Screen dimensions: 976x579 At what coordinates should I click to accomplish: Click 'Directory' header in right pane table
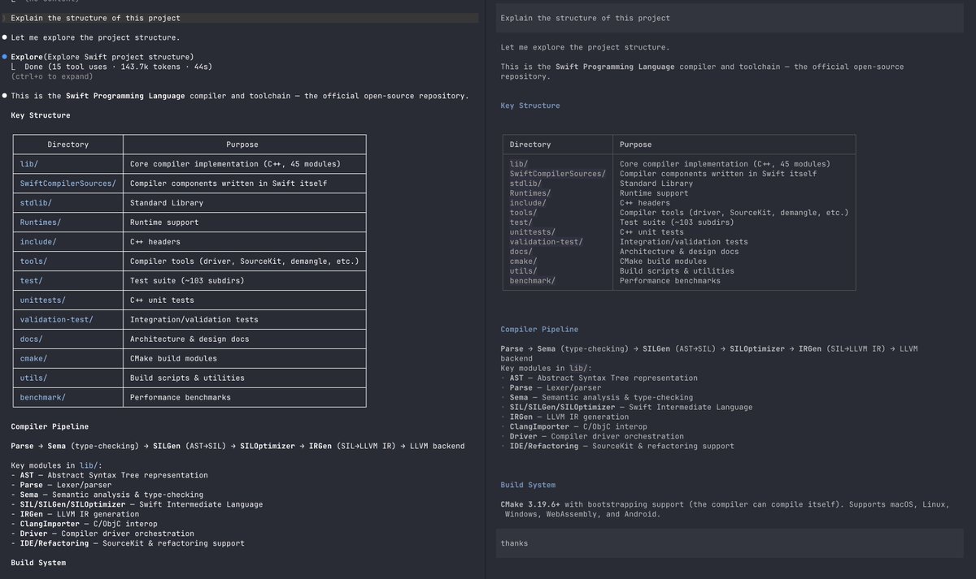530,145
